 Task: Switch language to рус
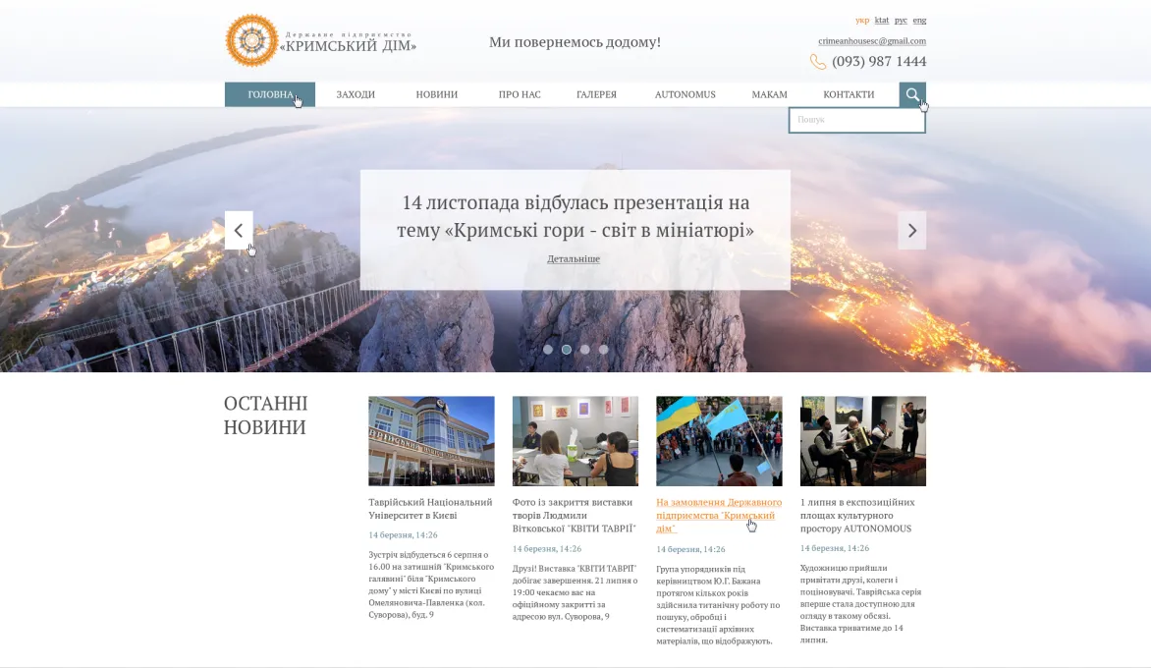click(901, 20)
